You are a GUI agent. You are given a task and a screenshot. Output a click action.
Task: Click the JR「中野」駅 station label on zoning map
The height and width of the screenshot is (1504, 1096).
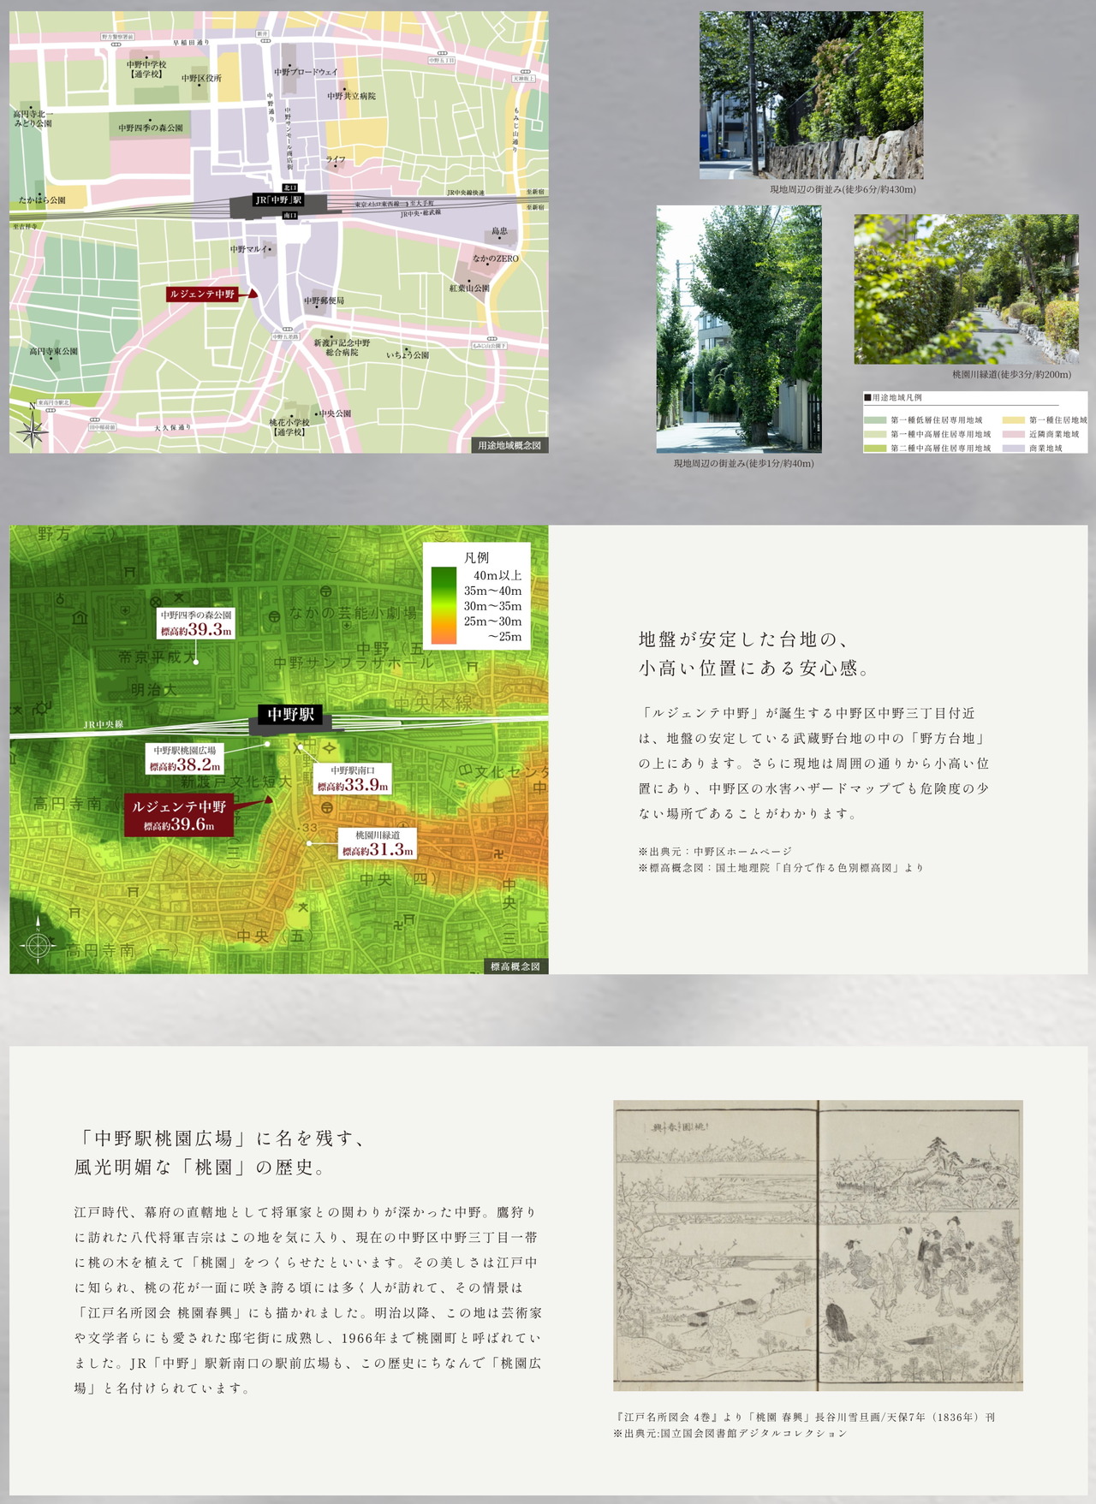coord(277,200)
